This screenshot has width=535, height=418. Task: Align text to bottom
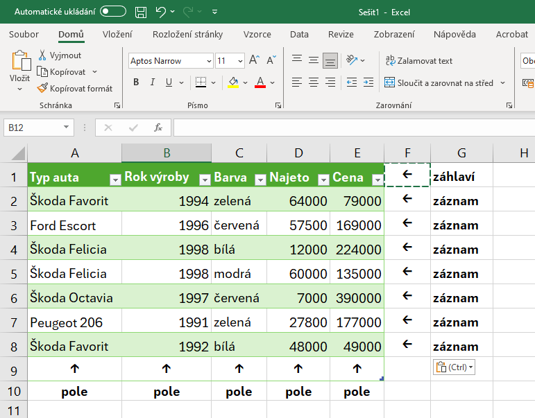pos(330,61)
